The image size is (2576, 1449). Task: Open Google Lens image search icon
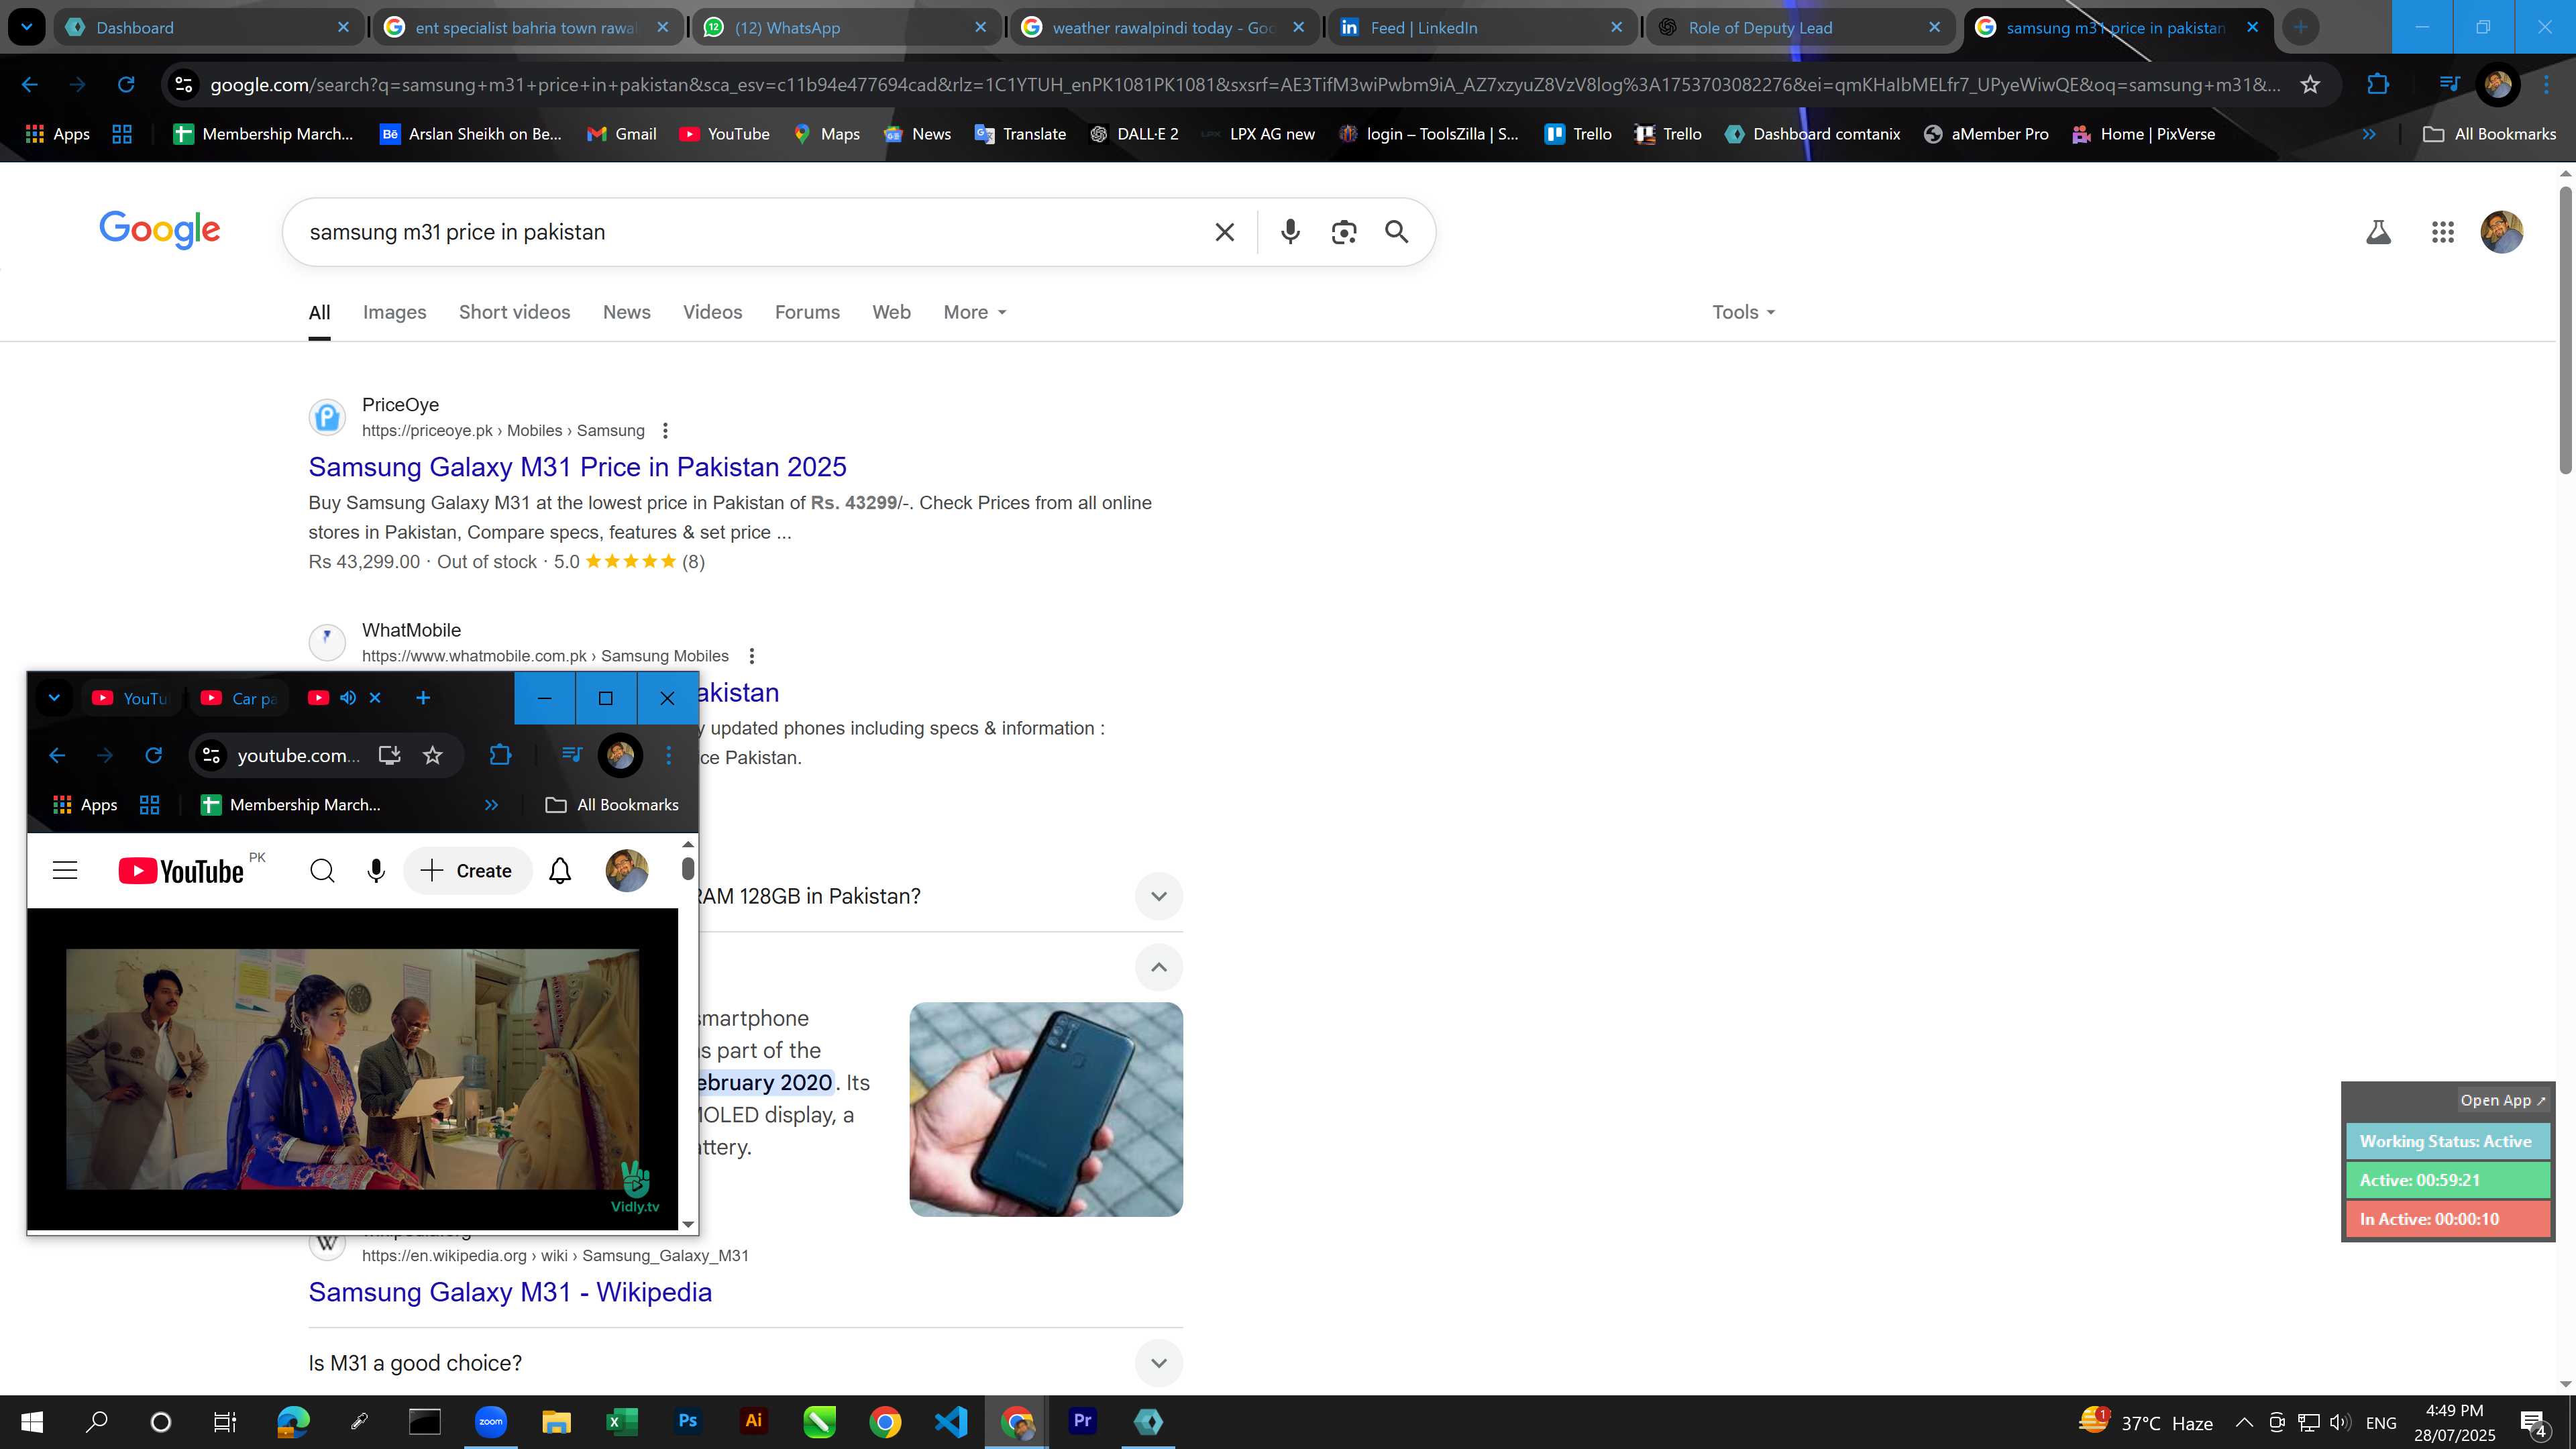coord(1344,232)
